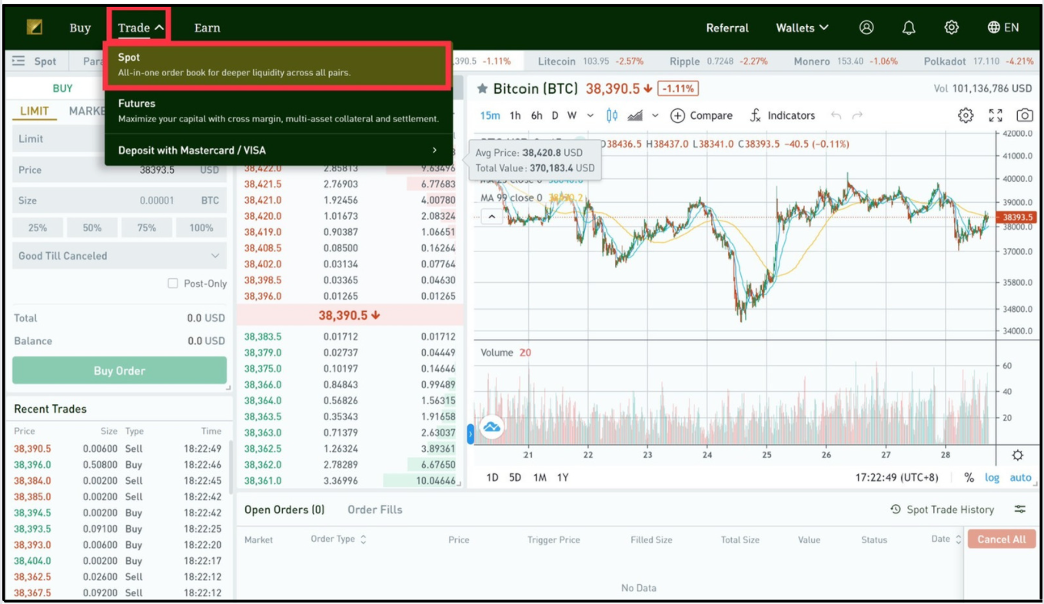This screenshot has height=604, width=1044.
Task: Expand more chart time intervals chevron
Action: [x=590, y=116]
